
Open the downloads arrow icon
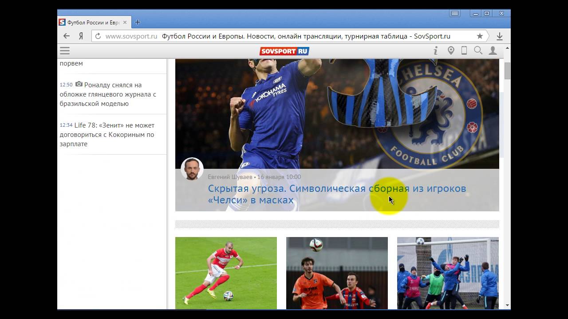click(x=500, y=36)
